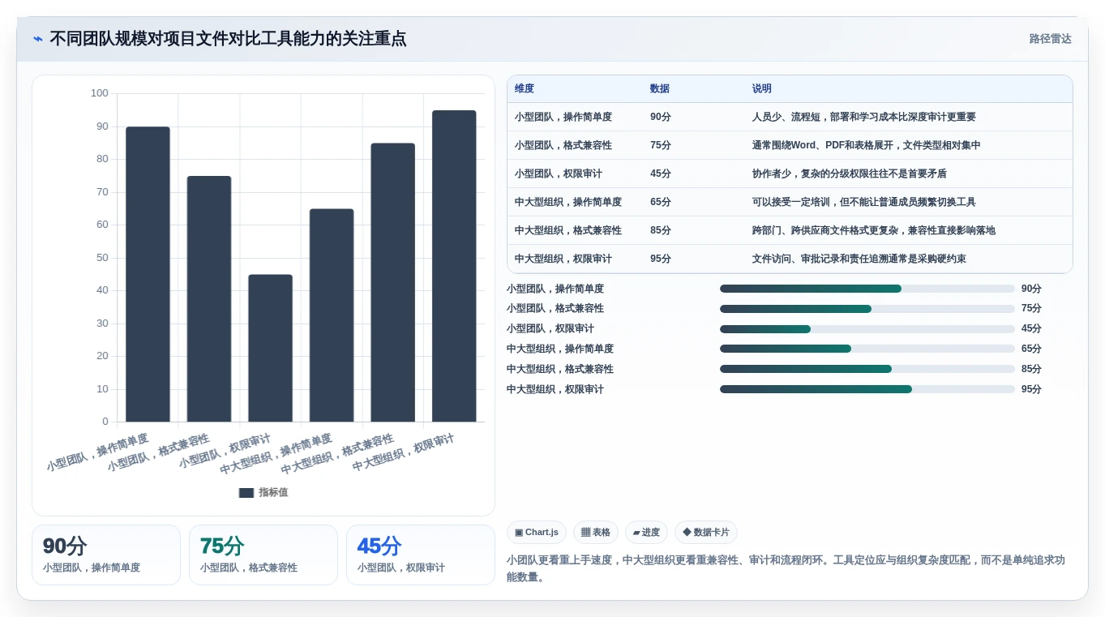Click the 65分 progress bar for 中大型组织 操作简单度
This screenshot has height=617, width=1105.
pos(867,349)
